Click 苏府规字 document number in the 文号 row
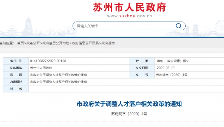 point(171,75)
